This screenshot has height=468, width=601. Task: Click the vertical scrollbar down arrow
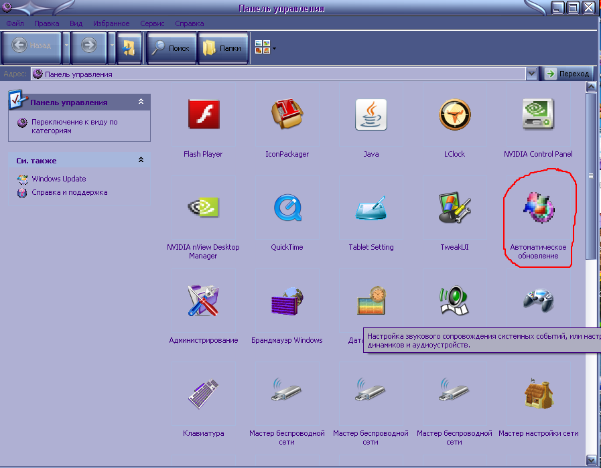(x=591, y=459)
